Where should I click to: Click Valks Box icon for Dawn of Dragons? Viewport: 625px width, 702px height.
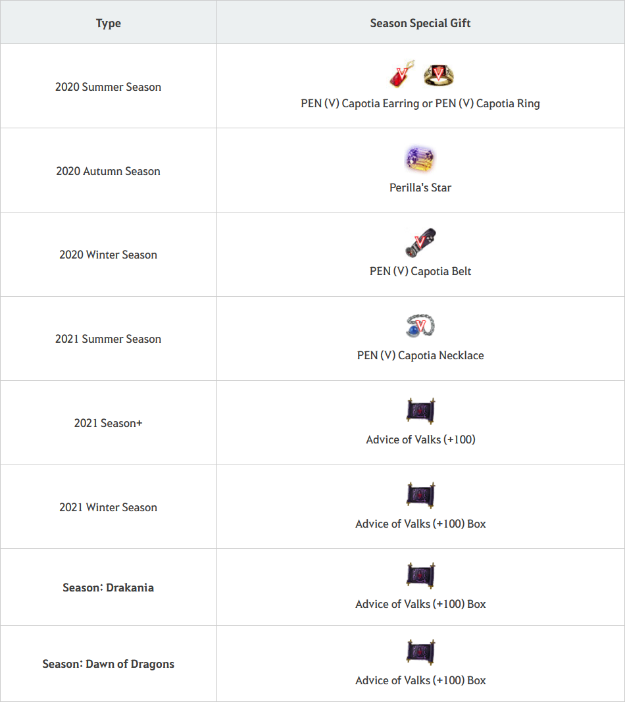(x=420, y=651)
